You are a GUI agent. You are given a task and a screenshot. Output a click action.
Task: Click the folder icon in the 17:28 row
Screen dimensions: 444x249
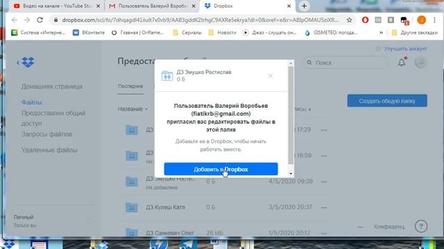tap(132, 130)
